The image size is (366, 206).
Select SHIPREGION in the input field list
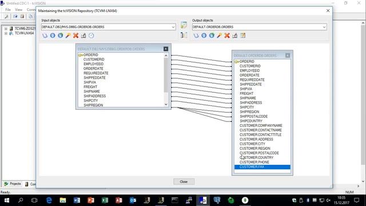93,105
